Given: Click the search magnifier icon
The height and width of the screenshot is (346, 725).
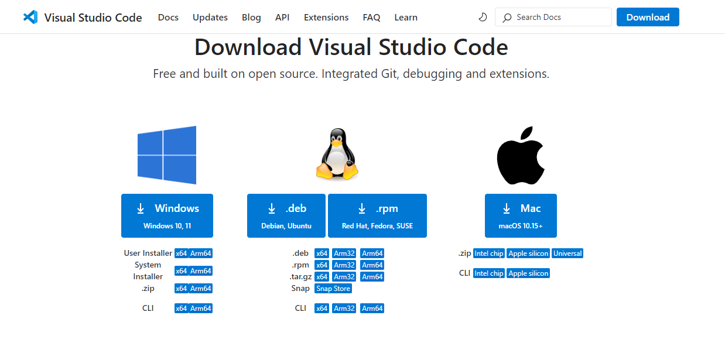Looking at the screenshot, I should point(507,18).
